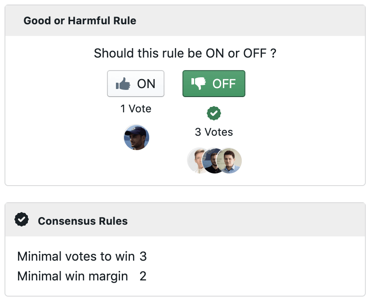Click the black checkmark badge beside Consensus Rules
Screen dimensions: 373x302
coord(22,219)
